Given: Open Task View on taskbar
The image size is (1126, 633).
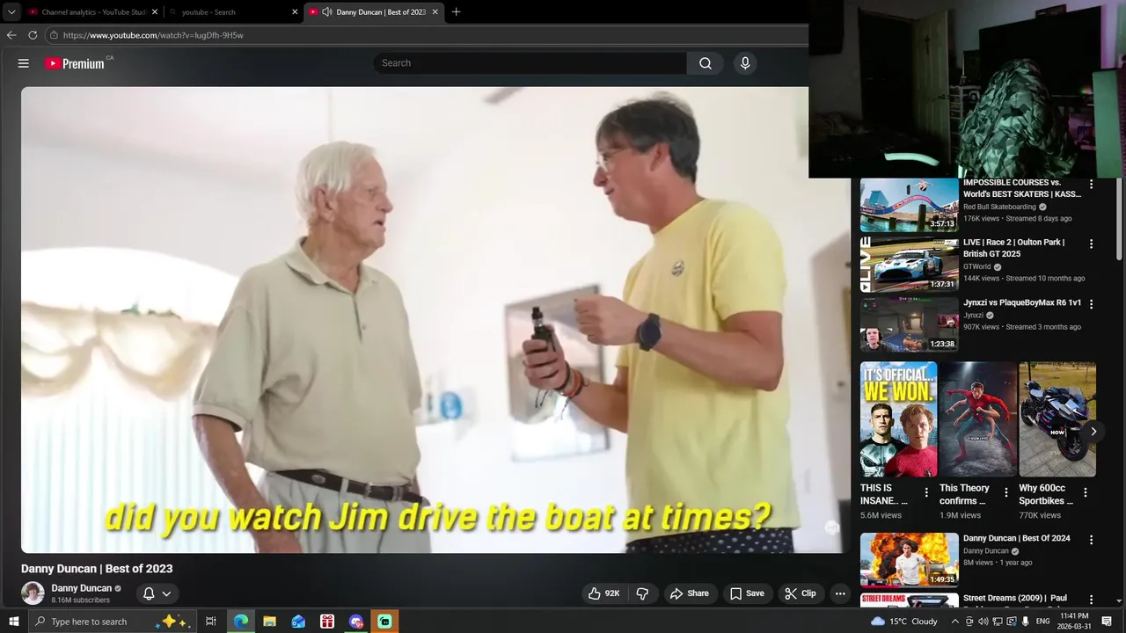Looking at the screenshot, I should (x=211, y=622).
